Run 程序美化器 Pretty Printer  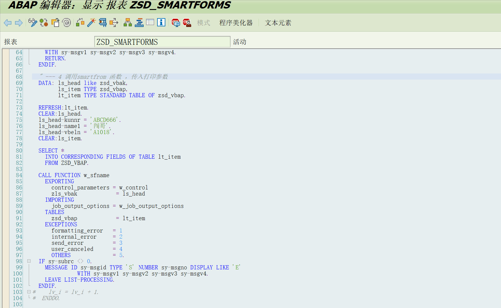(x=236, y=23)
